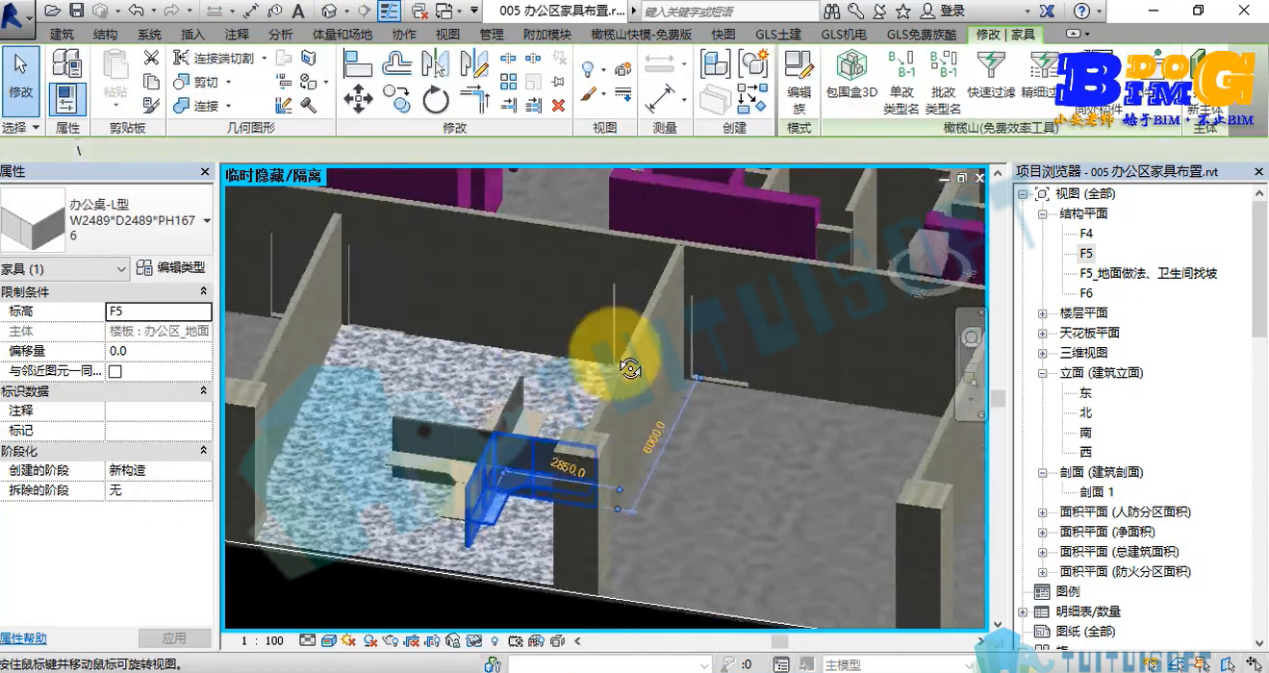Viewport: 1269px width, 673px height.
Task: Collapse the 立面 (建筑立面) tree node
Action: pos(1042,373)
